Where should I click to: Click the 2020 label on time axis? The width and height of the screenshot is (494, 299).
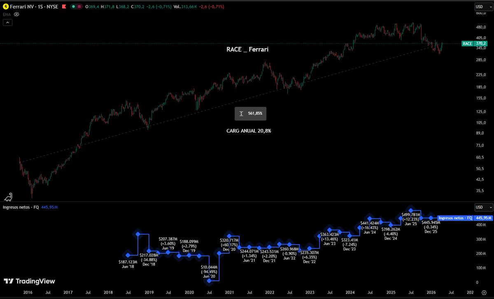(189, 292)
